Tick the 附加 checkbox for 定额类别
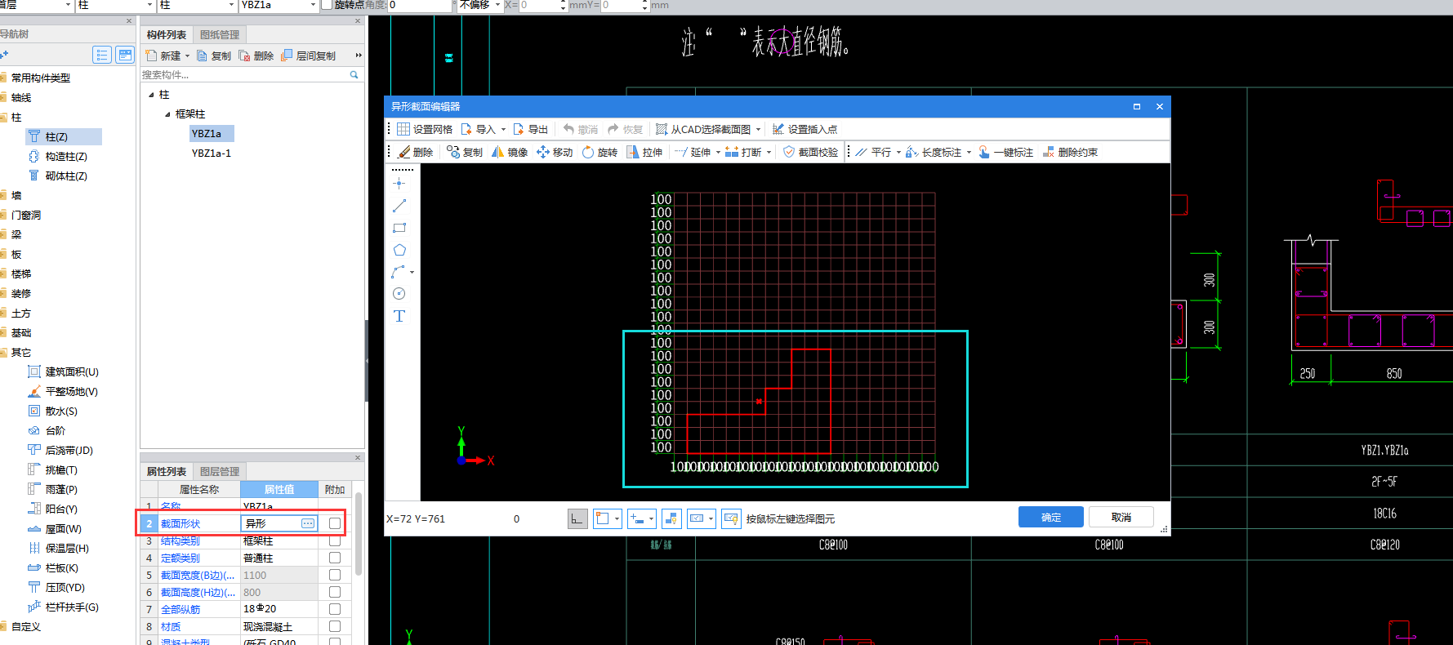The width and height of the screenshot is (1453, 645). (x=335, y=558)
